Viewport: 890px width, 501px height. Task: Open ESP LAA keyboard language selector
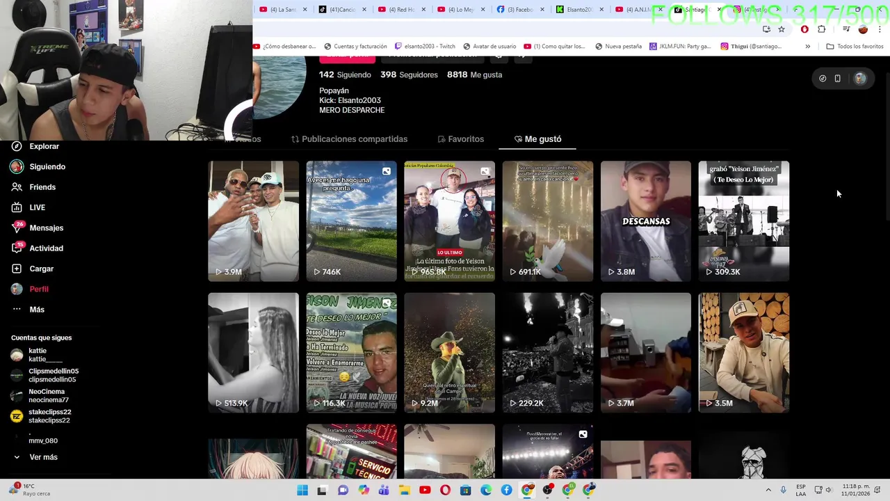[x=801, y=490]
